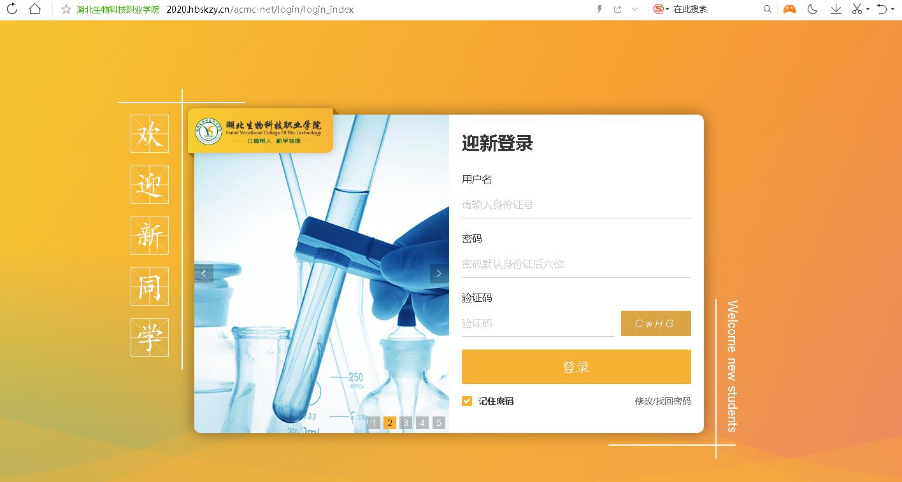Open the Sogou search engine dropdown
Screen dimensions: 902x482
(667, 10)
